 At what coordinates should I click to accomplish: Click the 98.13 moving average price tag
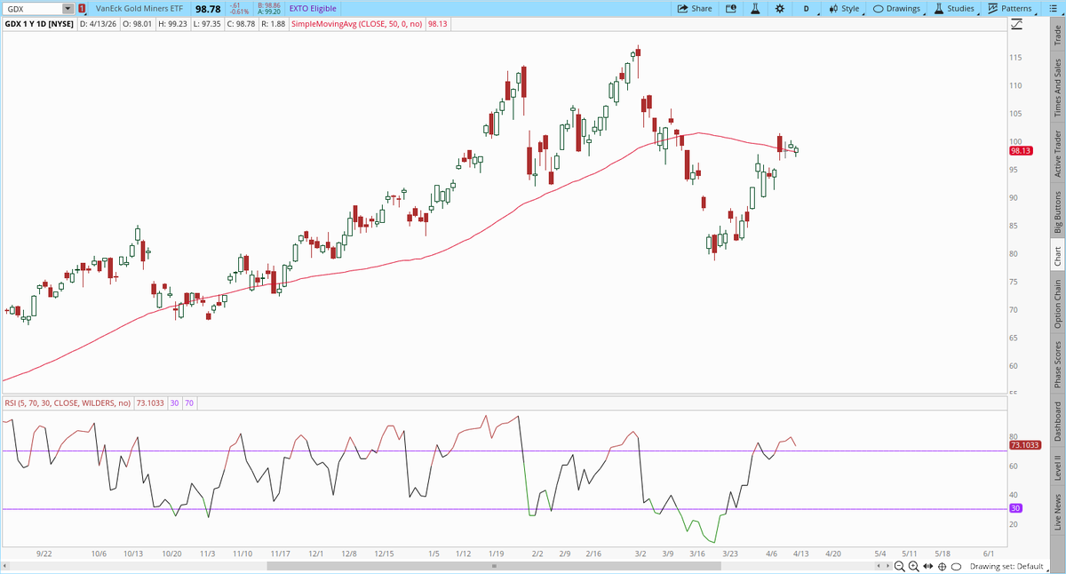click(x=1020, y=151)
